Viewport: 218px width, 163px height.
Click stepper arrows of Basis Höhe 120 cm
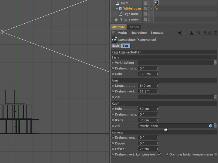(157, 74)
